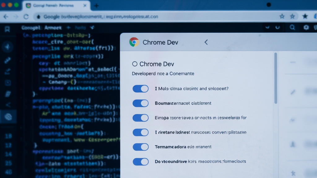Click the 'Developerd noe a Conemante' text

click(x=163, y=74)
